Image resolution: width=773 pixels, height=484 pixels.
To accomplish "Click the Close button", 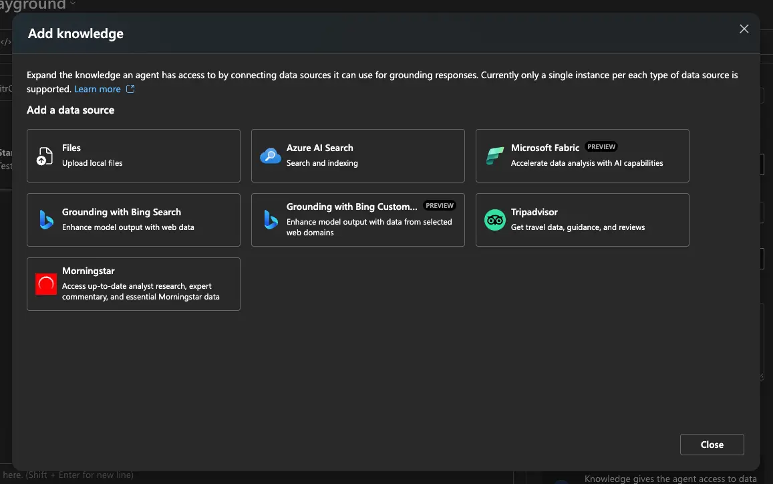I will pos(712,445).
